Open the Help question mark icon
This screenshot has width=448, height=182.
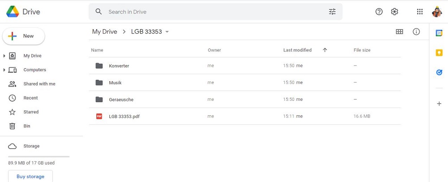tap(379, 12)
